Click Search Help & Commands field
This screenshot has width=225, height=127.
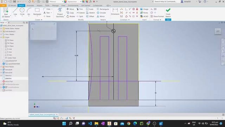166,1
